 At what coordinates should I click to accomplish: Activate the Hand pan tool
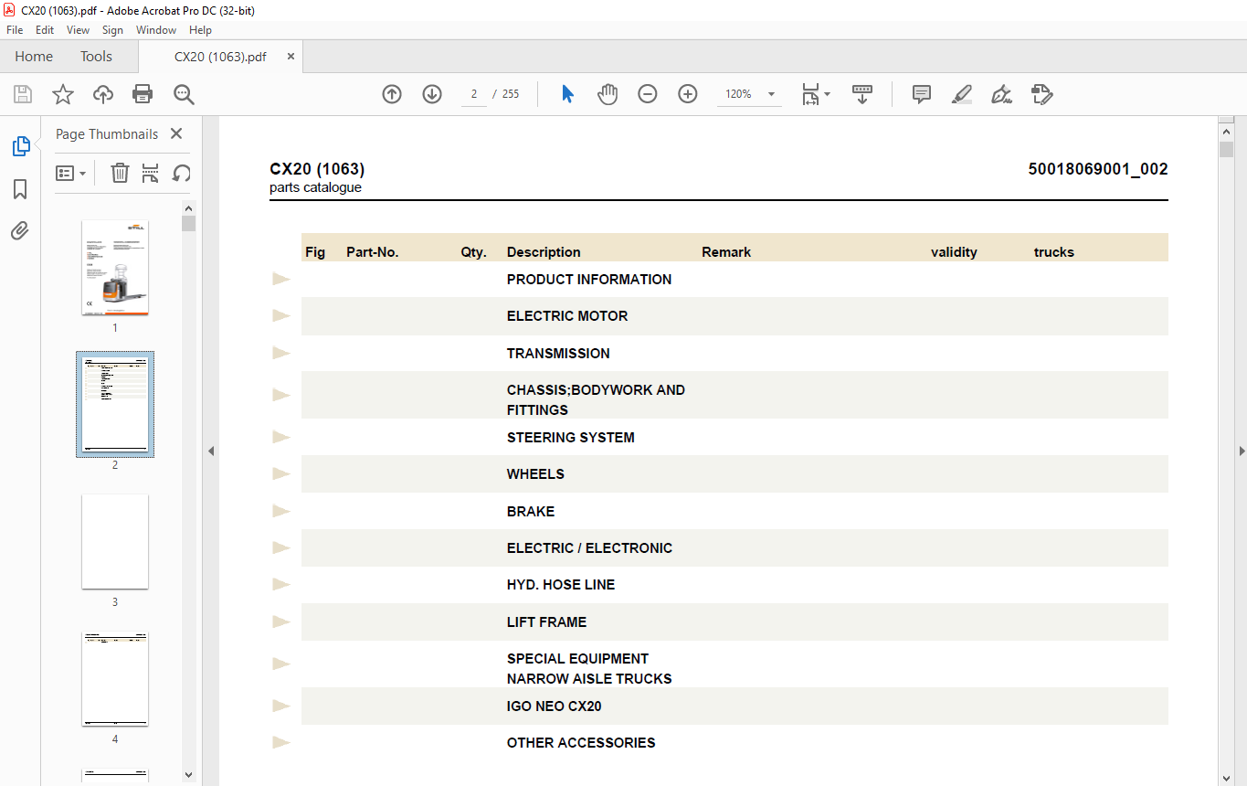click(x=608, y=94)
